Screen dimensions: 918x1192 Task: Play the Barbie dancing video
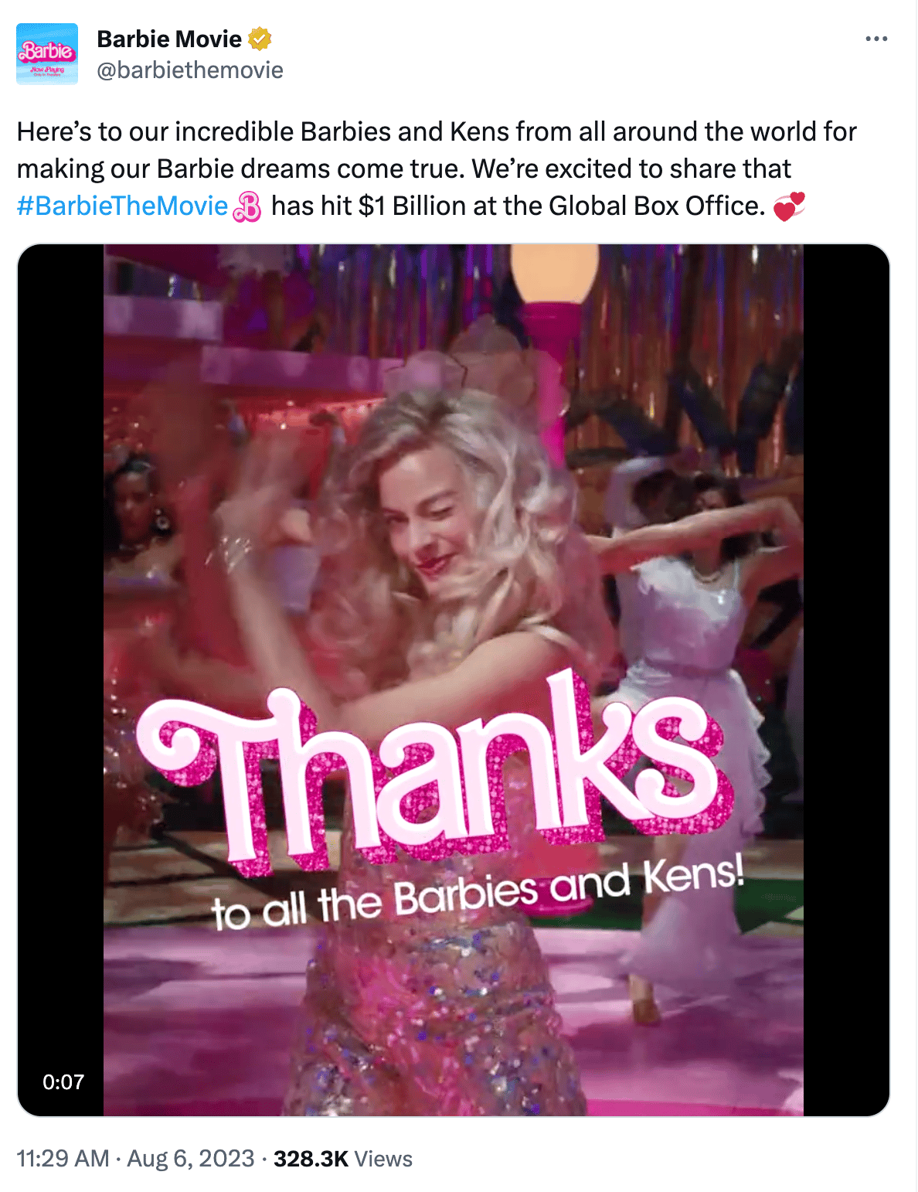pyautogui.click(x=454, y=680)
